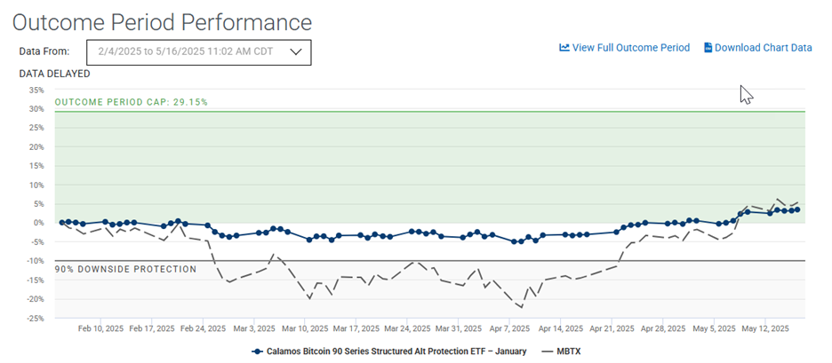Viewport: 832px width, 363px height.
Task: Click Download Chart Data link
Action: [763, 48]
